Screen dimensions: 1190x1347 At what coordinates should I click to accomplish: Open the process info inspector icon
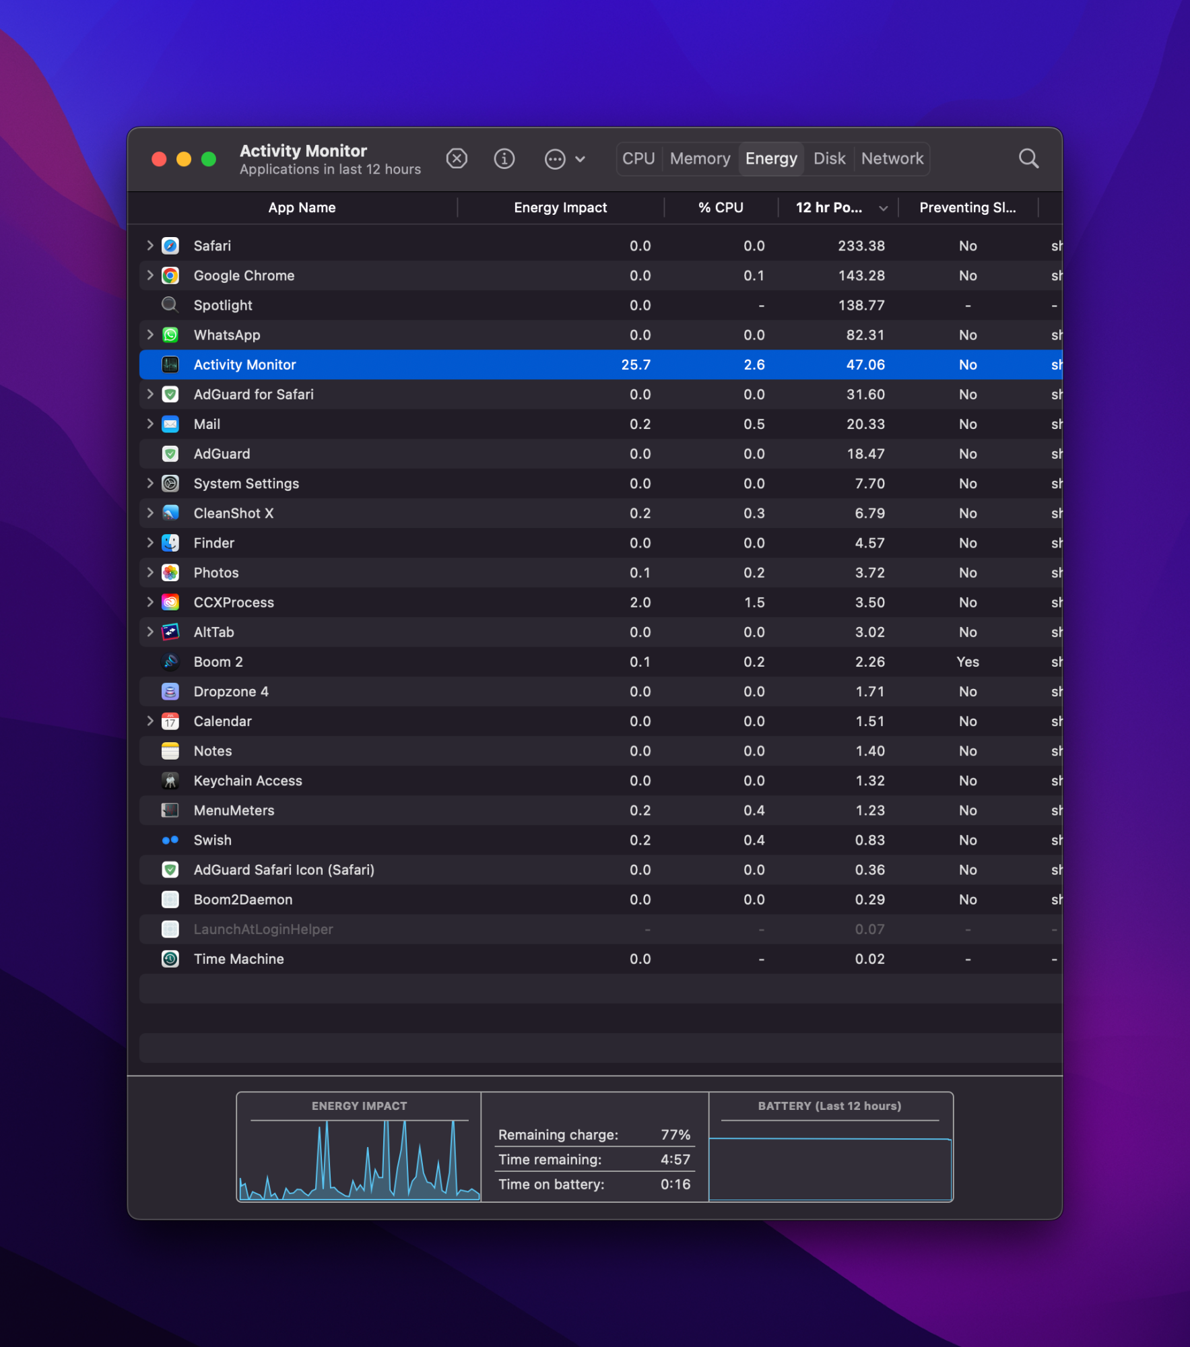(x=504, y=159)
